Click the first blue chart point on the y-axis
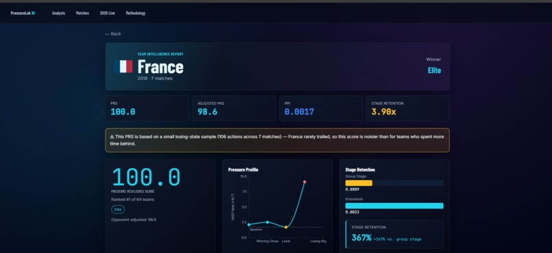 point(249,224)
